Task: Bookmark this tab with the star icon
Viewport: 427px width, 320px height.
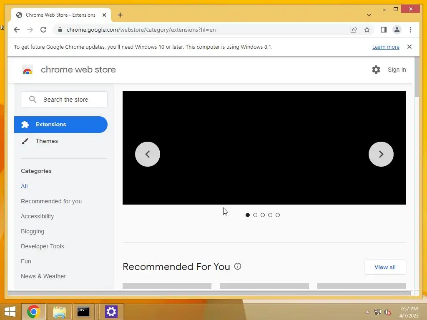Action: [x=367, y=30]
